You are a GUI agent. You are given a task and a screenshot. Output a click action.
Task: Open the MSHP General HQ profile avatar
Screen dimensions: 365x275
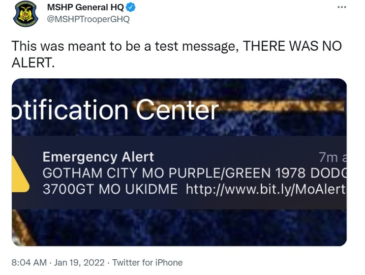click(x=26, y=14)
